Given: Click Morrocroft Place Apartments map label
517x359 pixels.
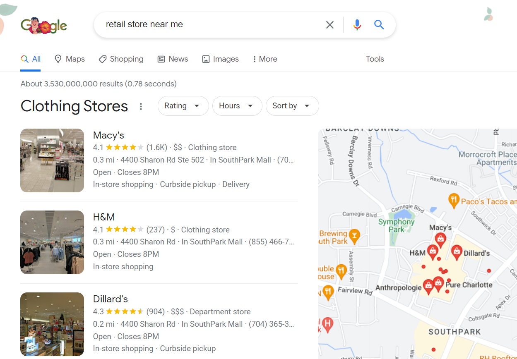Looking at the screenshot, I should [x=488, y=158].
